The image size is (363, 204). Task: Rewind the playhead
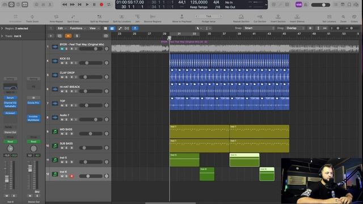(x=65, y=5)
